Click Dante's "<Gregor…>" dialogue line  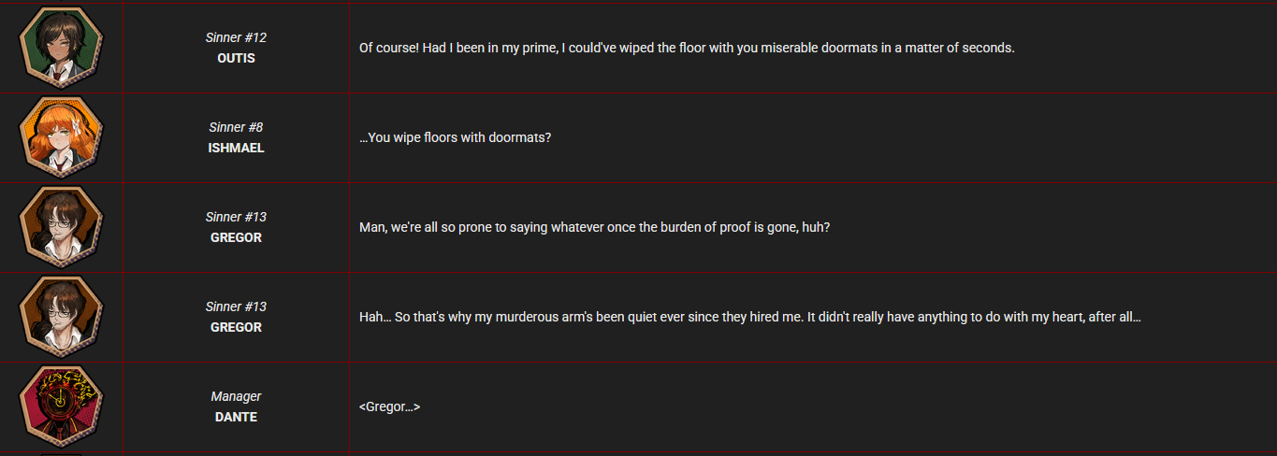click(389, 406)
